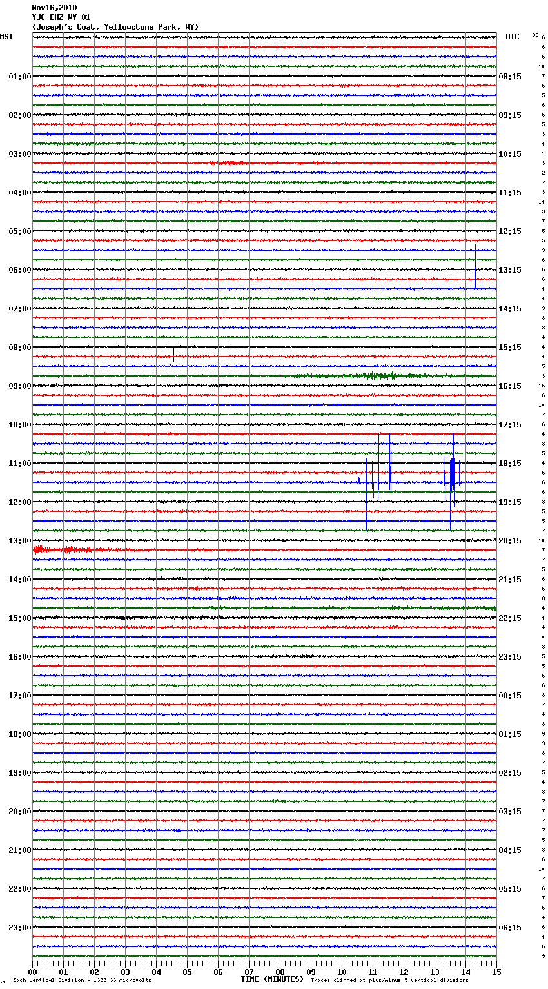Select the 06:00 MST time label

19,270
